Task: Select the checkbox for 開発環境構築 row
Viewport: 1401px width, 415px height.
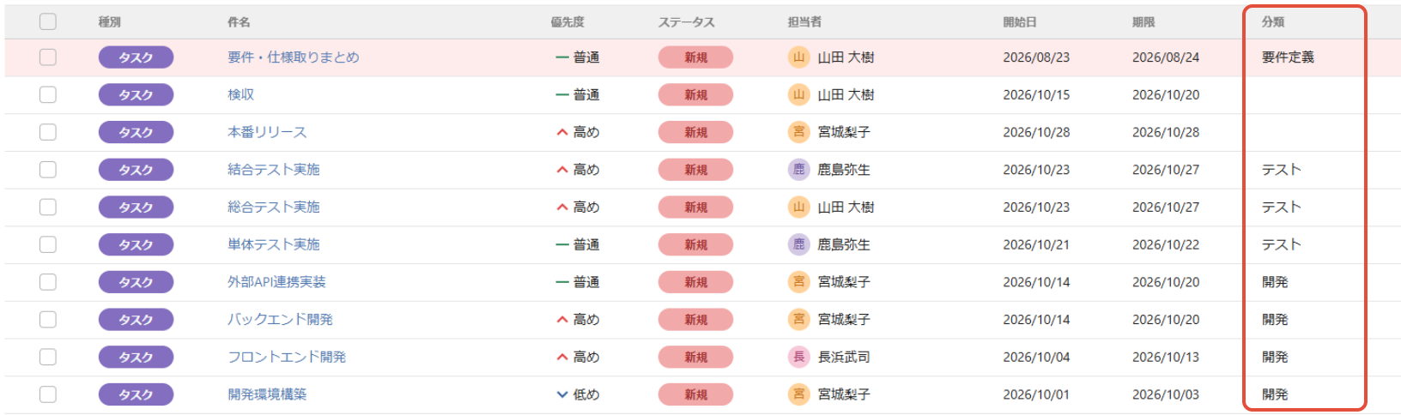Action: 48,394
